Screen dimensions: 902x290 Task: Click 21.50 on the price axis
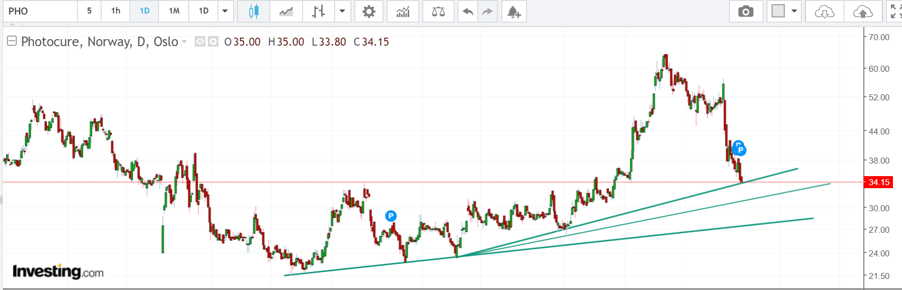[879, 276]
